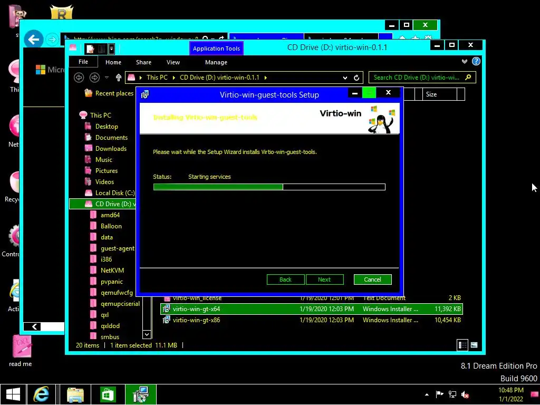540x405 pixels.
Task: Go back in File Explorer navigation
Action: [x=79, y=78]
